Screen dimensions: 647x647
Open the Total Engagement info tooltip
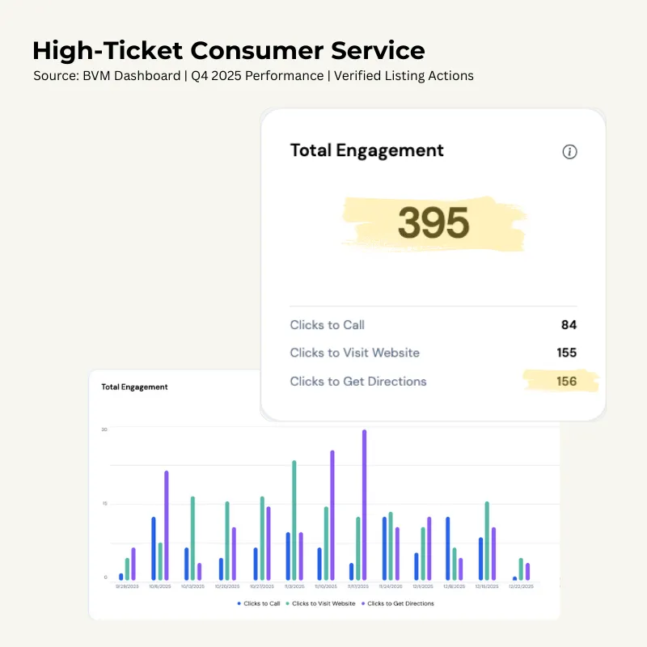point(569,152)
